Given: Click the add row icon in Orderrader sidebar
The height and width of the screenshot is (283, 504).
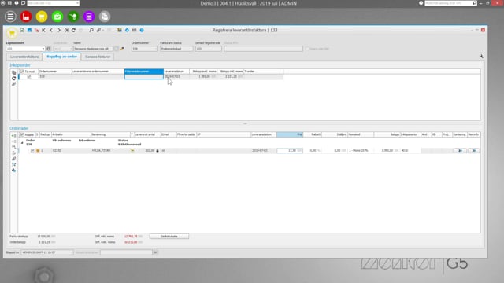Looking at the screenshot, I should point(14,136).
